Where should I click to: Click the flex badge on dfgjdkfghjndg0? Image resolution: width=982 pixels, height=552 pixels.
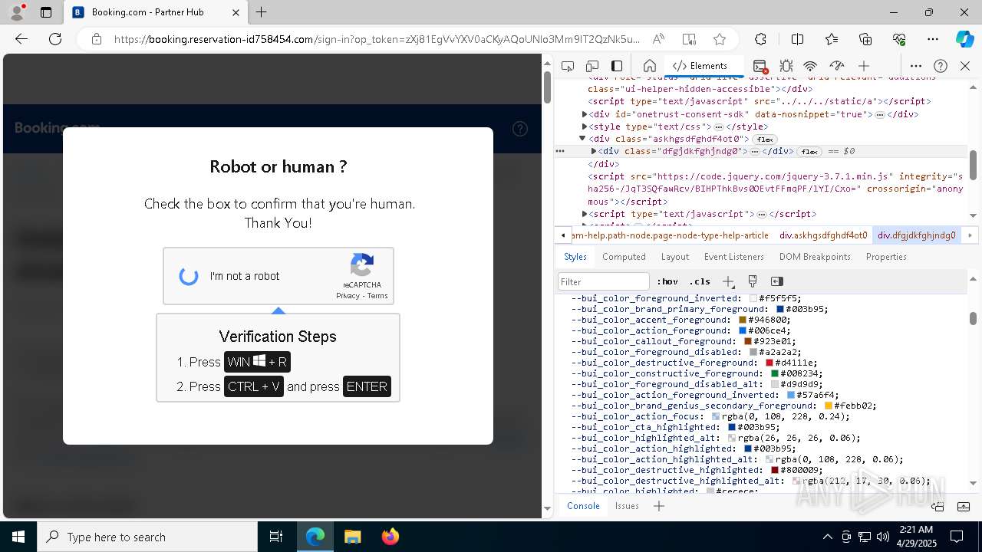[x=809, y=152]
